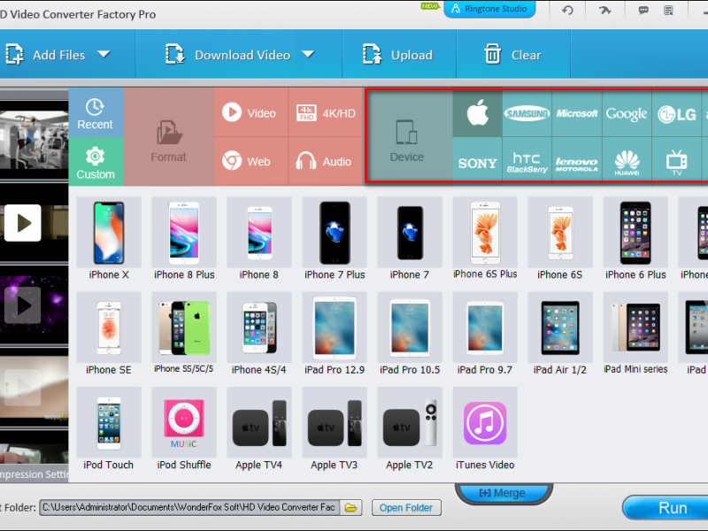
Task: Choose iPhone 5S/5C/5 preset
Action: point(184,335)
